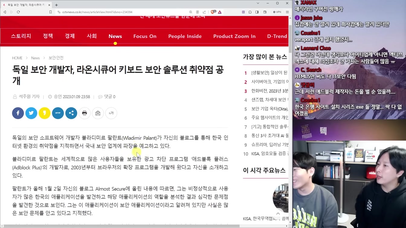Click KISA, 한국무역협회 news headline
The image size is (406, 228).
pyautogui.click(x=266, y=219)
